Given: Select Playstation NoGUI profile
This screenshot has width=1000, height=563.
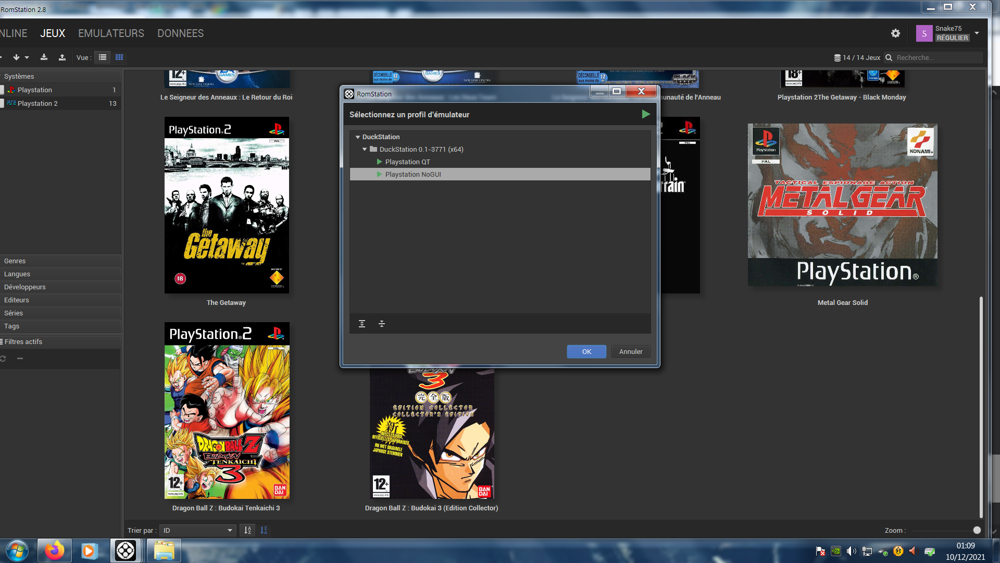Looking at the screenshot, I should (x=500, y=174).
